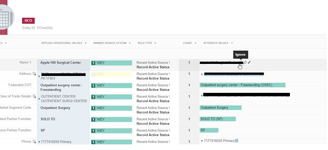Click the 1KEY source in SP row
The image size is (328, 150).
[112, 130]
